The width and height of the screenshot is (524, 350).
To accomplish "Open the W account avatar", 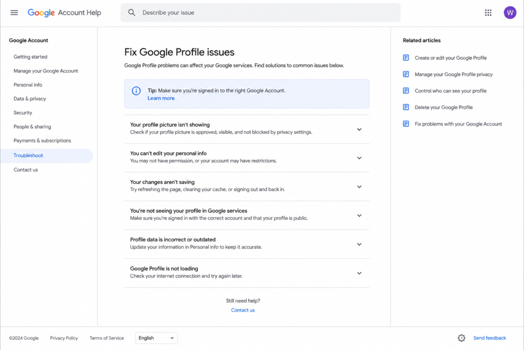I will pyautogui.click(x=510, y=13).
